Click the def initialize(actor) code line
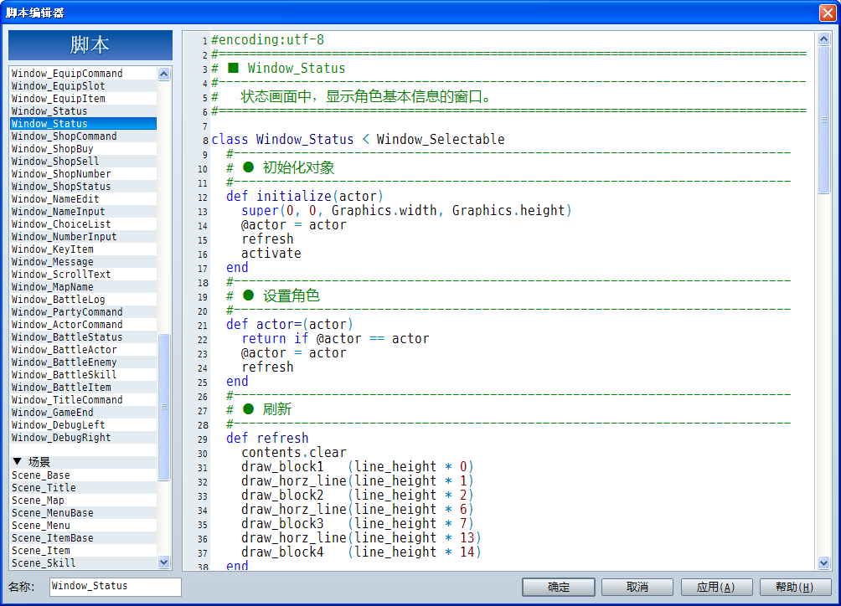Image resolution: width=841 pixels, height=606 pixels. point(305,196)
